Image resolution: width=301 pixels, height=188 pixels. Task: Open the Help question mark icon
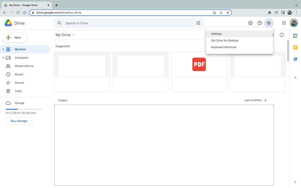tap(259, 23)
